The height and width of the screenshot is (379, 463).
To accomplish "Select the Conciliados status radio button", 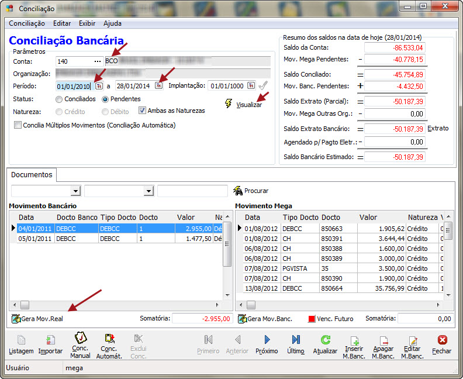I will point(59,99).
